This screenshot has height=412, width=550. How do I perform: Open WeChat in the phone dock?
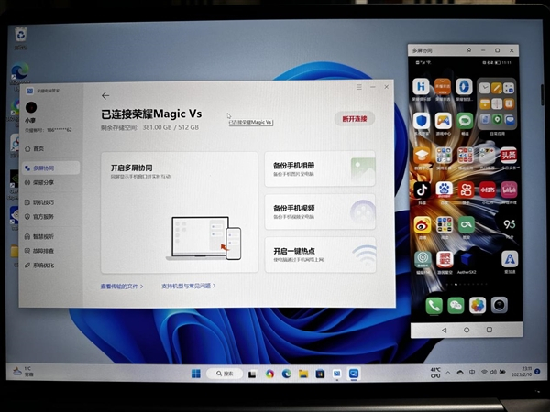click(456, 305)
